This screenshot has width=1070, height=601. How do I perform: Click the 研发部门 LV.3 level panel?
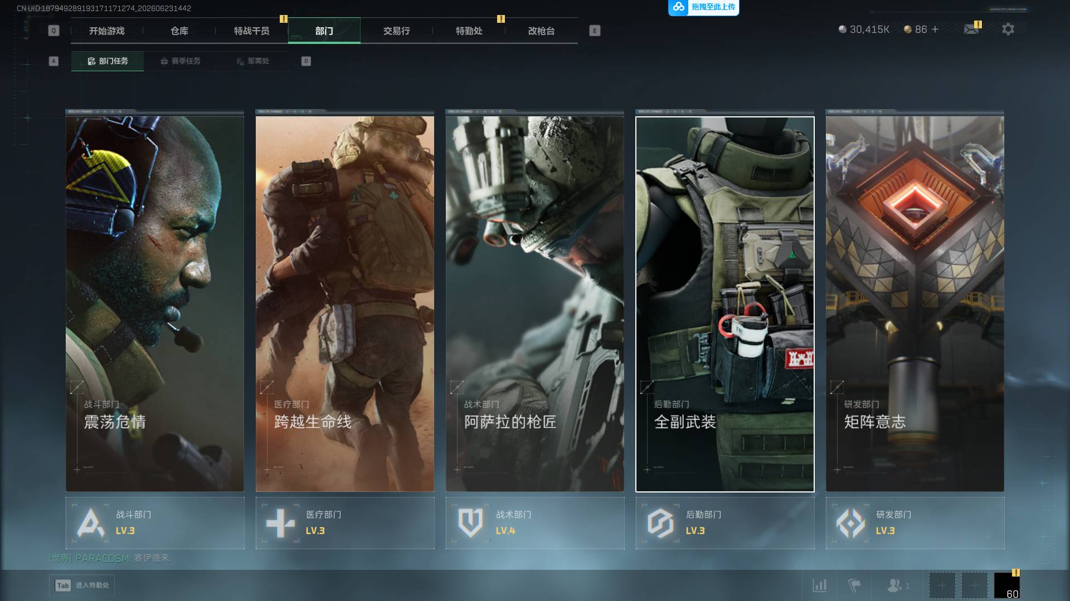[x=915, y=523]
